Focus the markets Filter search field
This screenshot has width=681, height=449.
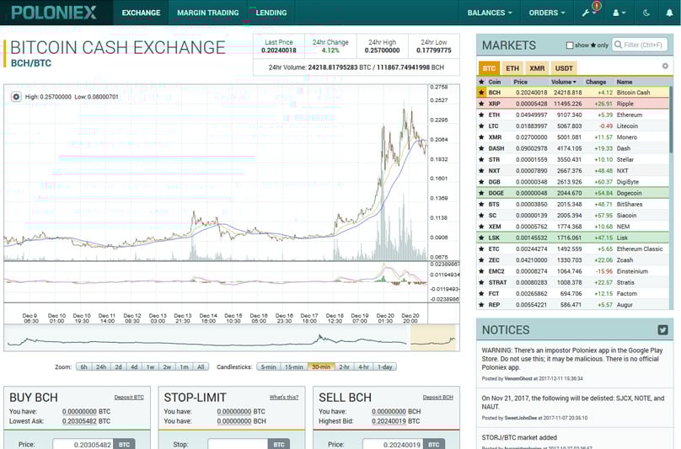tap(640, 45)
